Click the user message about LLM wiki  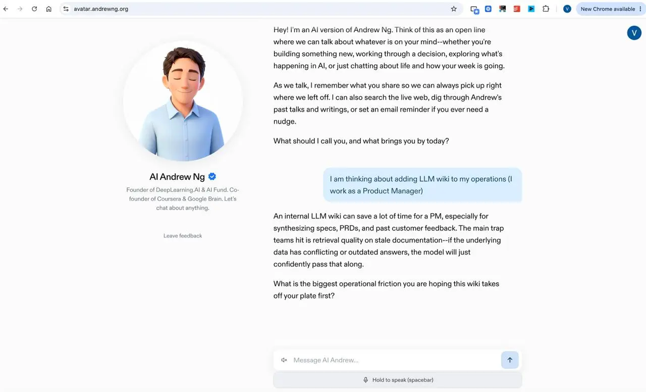click(x=422, y=185)
